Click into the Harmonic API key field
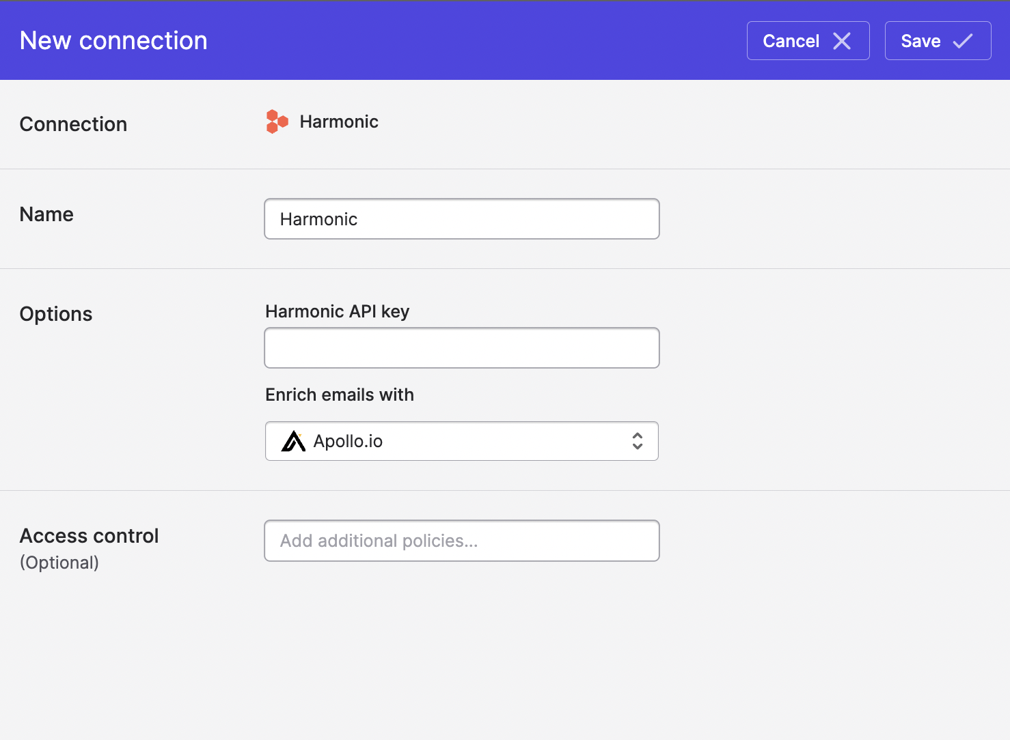 pyautogui.click(x=461, y=348)
